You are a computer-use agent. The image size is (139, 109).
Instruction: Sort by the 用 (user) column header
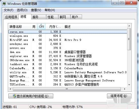[x=34, y=27]
